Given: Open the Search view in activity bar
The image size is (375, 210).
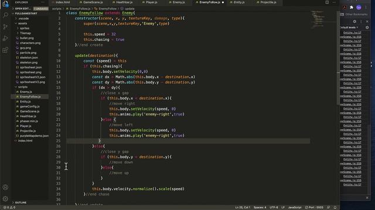Looking at the screenshot, I should (5, 15).
